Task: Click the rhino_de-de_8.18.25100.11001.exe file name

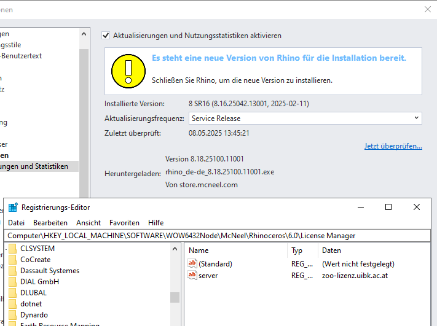Action: pyautogui.click(x=219, y=172)
